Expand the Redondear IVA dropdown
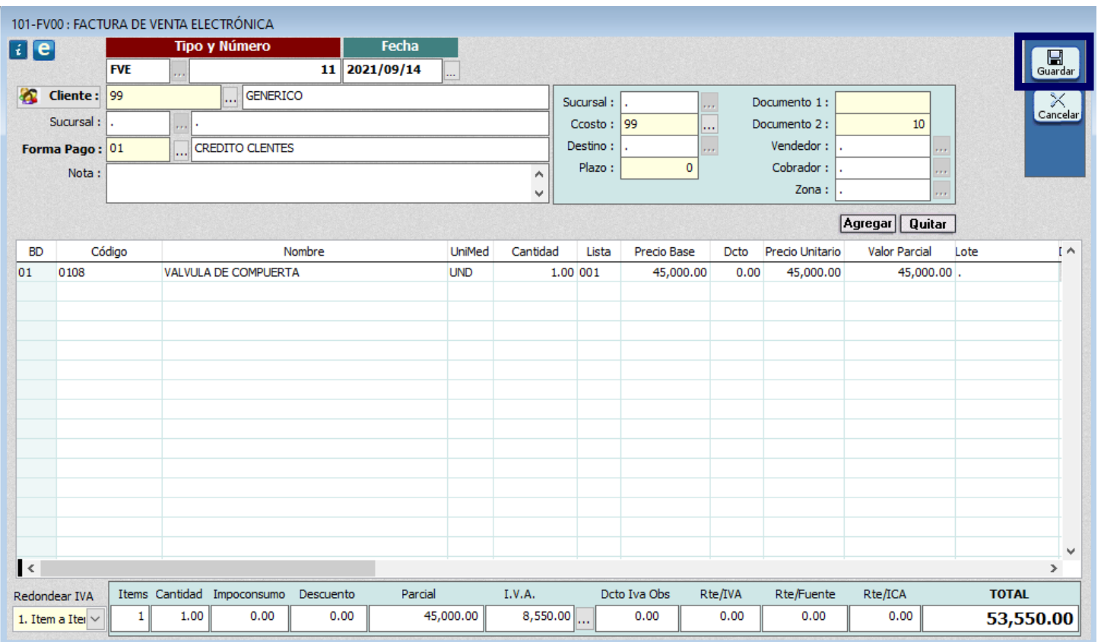 [x=96, y=619]
